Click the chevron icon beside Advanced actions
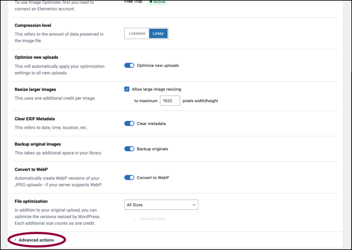The width and height of the screenshot is (352, 250). 15,240
